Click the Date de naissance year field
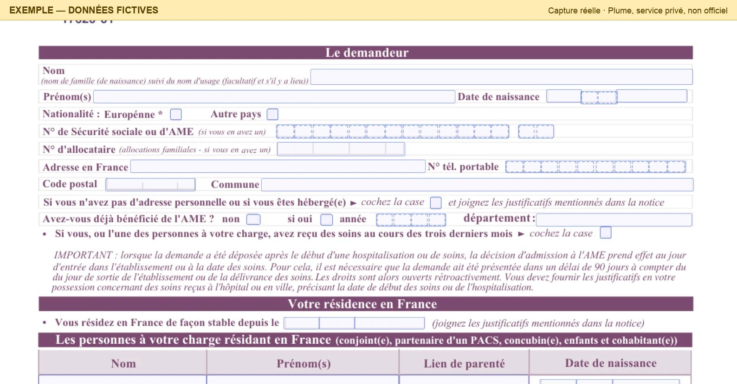This screenshot has width=737, height=384. pos(652,96)
